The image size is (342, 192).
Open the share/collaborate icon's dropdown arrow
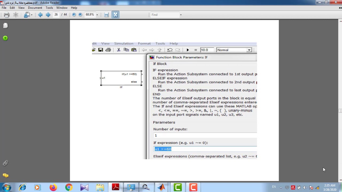(x=32, y=15)
